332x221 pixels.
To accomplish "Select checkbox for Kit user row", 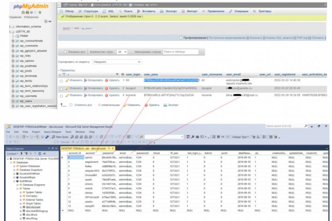I will (61, 81).
